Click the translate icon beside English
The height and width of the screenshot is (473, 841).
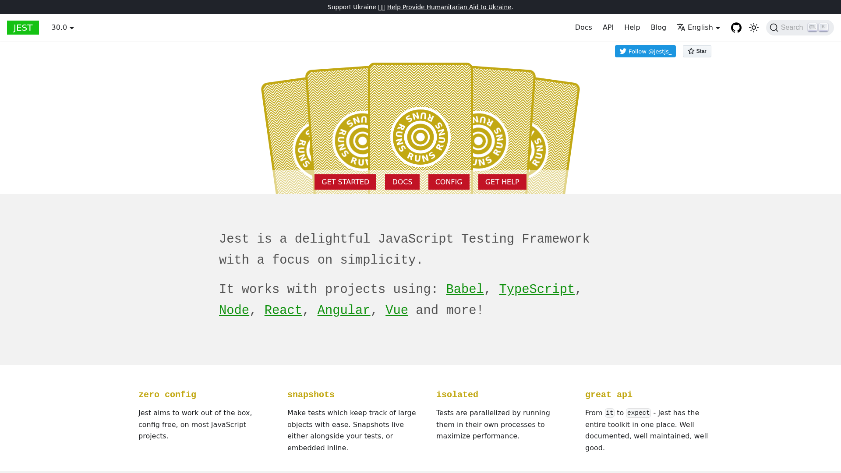(x=681, y=27)
